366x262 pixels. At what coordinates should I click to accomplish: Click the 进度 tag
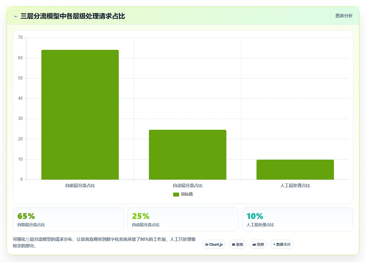tap(258, 244)
